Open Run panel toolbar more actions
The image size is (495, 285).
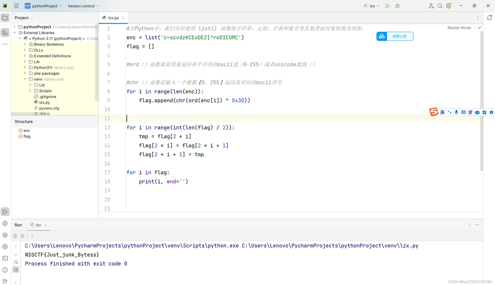tap(32, 236)
